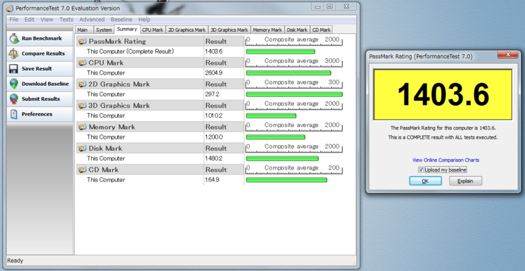Open the Baseline menu

point(121,20)
